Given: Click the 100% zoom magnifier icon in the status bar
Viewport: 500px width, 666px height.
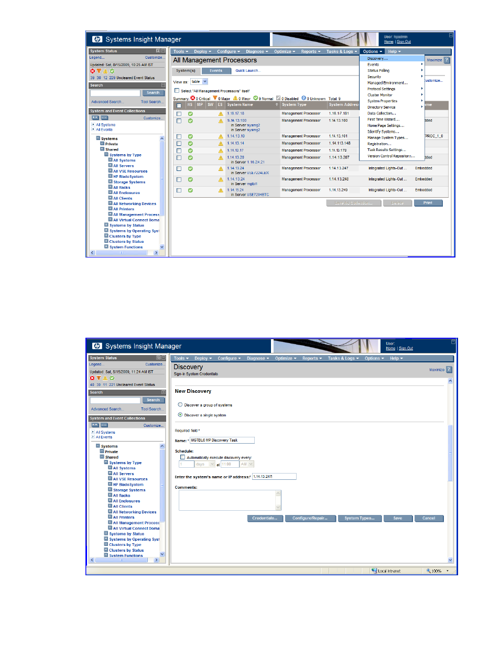Looking at the screenshot, I should 428,571.
